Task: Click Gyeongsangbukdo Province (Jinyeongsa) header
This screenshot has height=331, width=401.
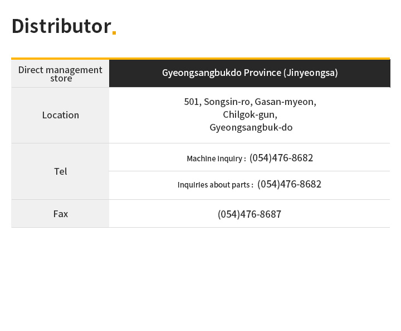Action: (250, 73)
